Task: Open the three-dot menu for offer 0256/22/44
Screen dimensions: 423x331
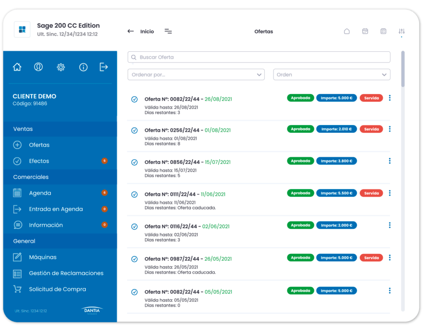Action: (x=389, y=129)
